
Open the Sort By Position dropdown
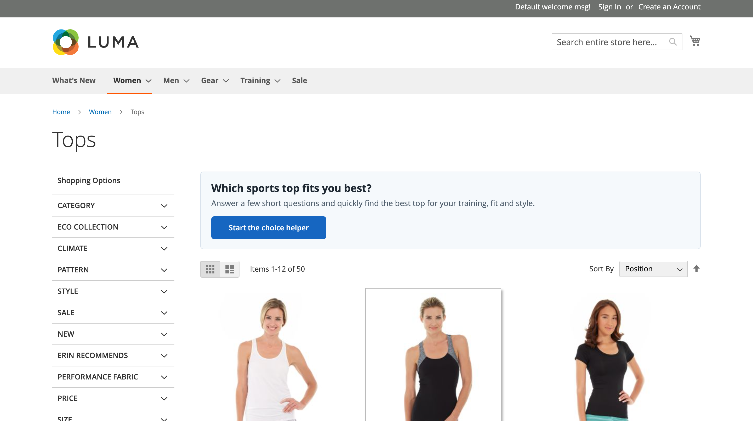(653, 269)
